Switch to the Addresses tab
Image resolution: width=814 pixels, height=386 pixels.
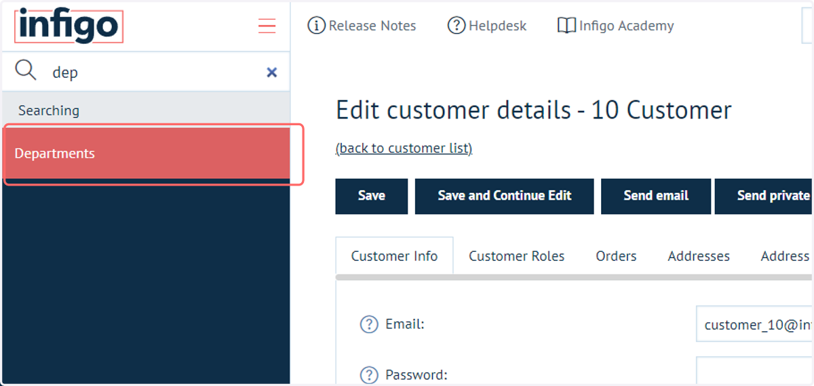click(x=699, y=256)
